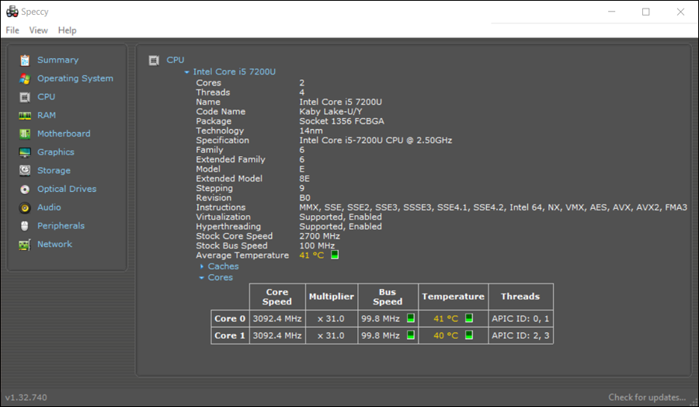Open Optical Drives section
The width and height of the screenshot is (699, 407).
coord(67,189)
